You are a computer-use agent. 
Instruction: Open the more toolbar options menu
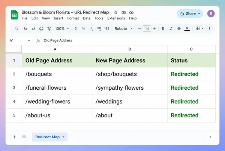[209, 29]
